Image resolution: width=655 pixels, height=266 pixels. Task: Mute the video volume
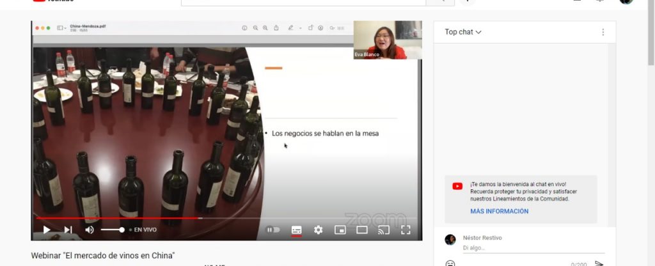coord(90,230)
